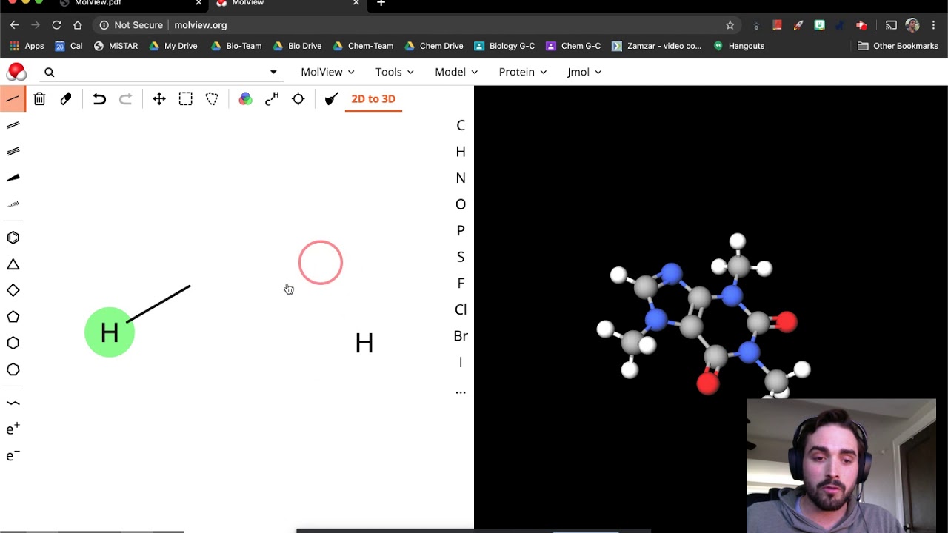Click the search magnifier icon
The height and width of the screenshot is (533, 948).
pyautogui.click(x=49, y=72)
